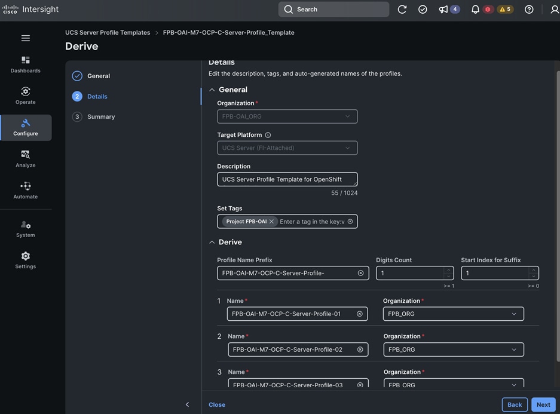Image resolution: width=560 pixels, height=414 pixels.
Task: Increase the Start Index for Suffix
Action: pos(534,270)
